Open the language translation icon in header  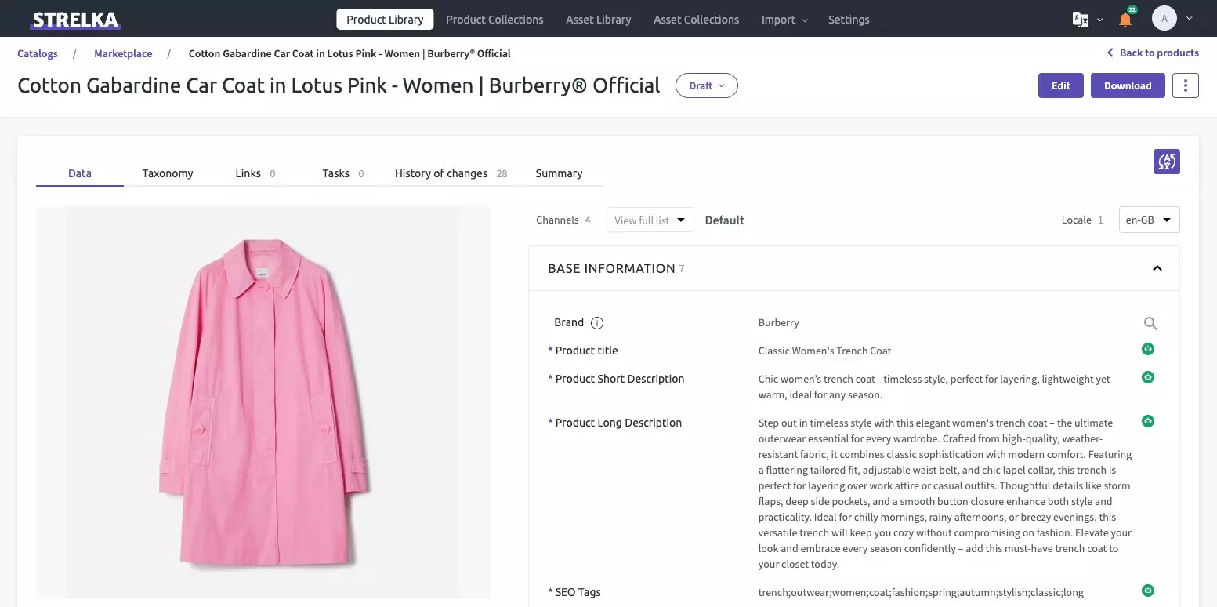1081,20
